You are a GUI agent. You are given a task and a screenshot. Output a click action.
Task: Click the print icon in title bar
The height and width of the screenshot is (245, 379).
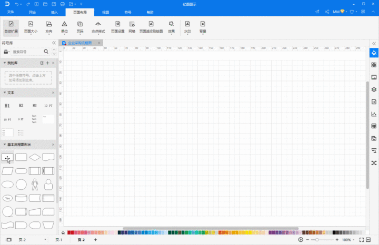tap(63, 4)
